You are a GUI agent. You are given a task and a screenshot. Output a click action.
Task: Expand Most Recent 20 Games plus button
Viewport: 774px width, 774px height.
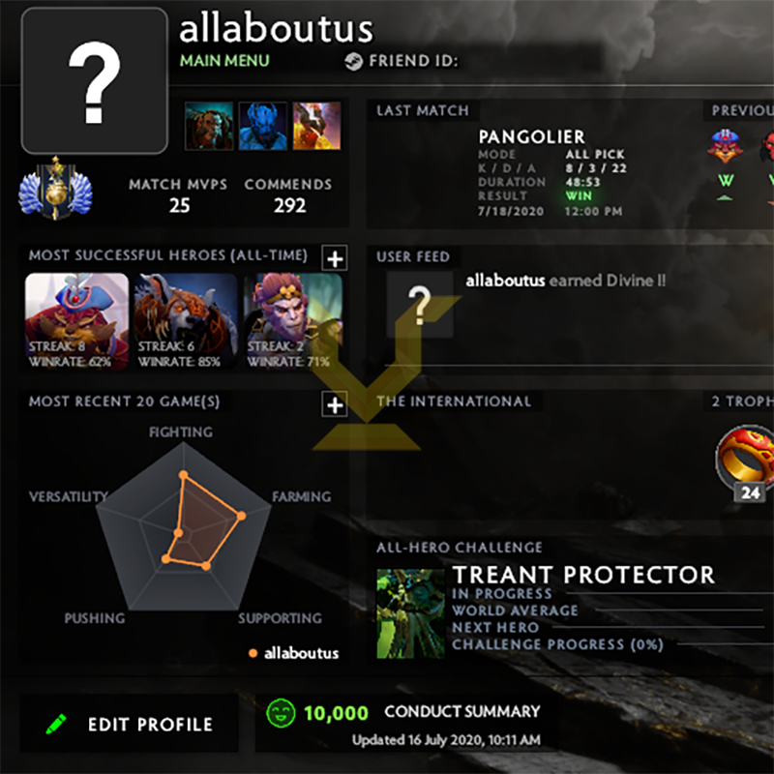click(x=335, y=404)
